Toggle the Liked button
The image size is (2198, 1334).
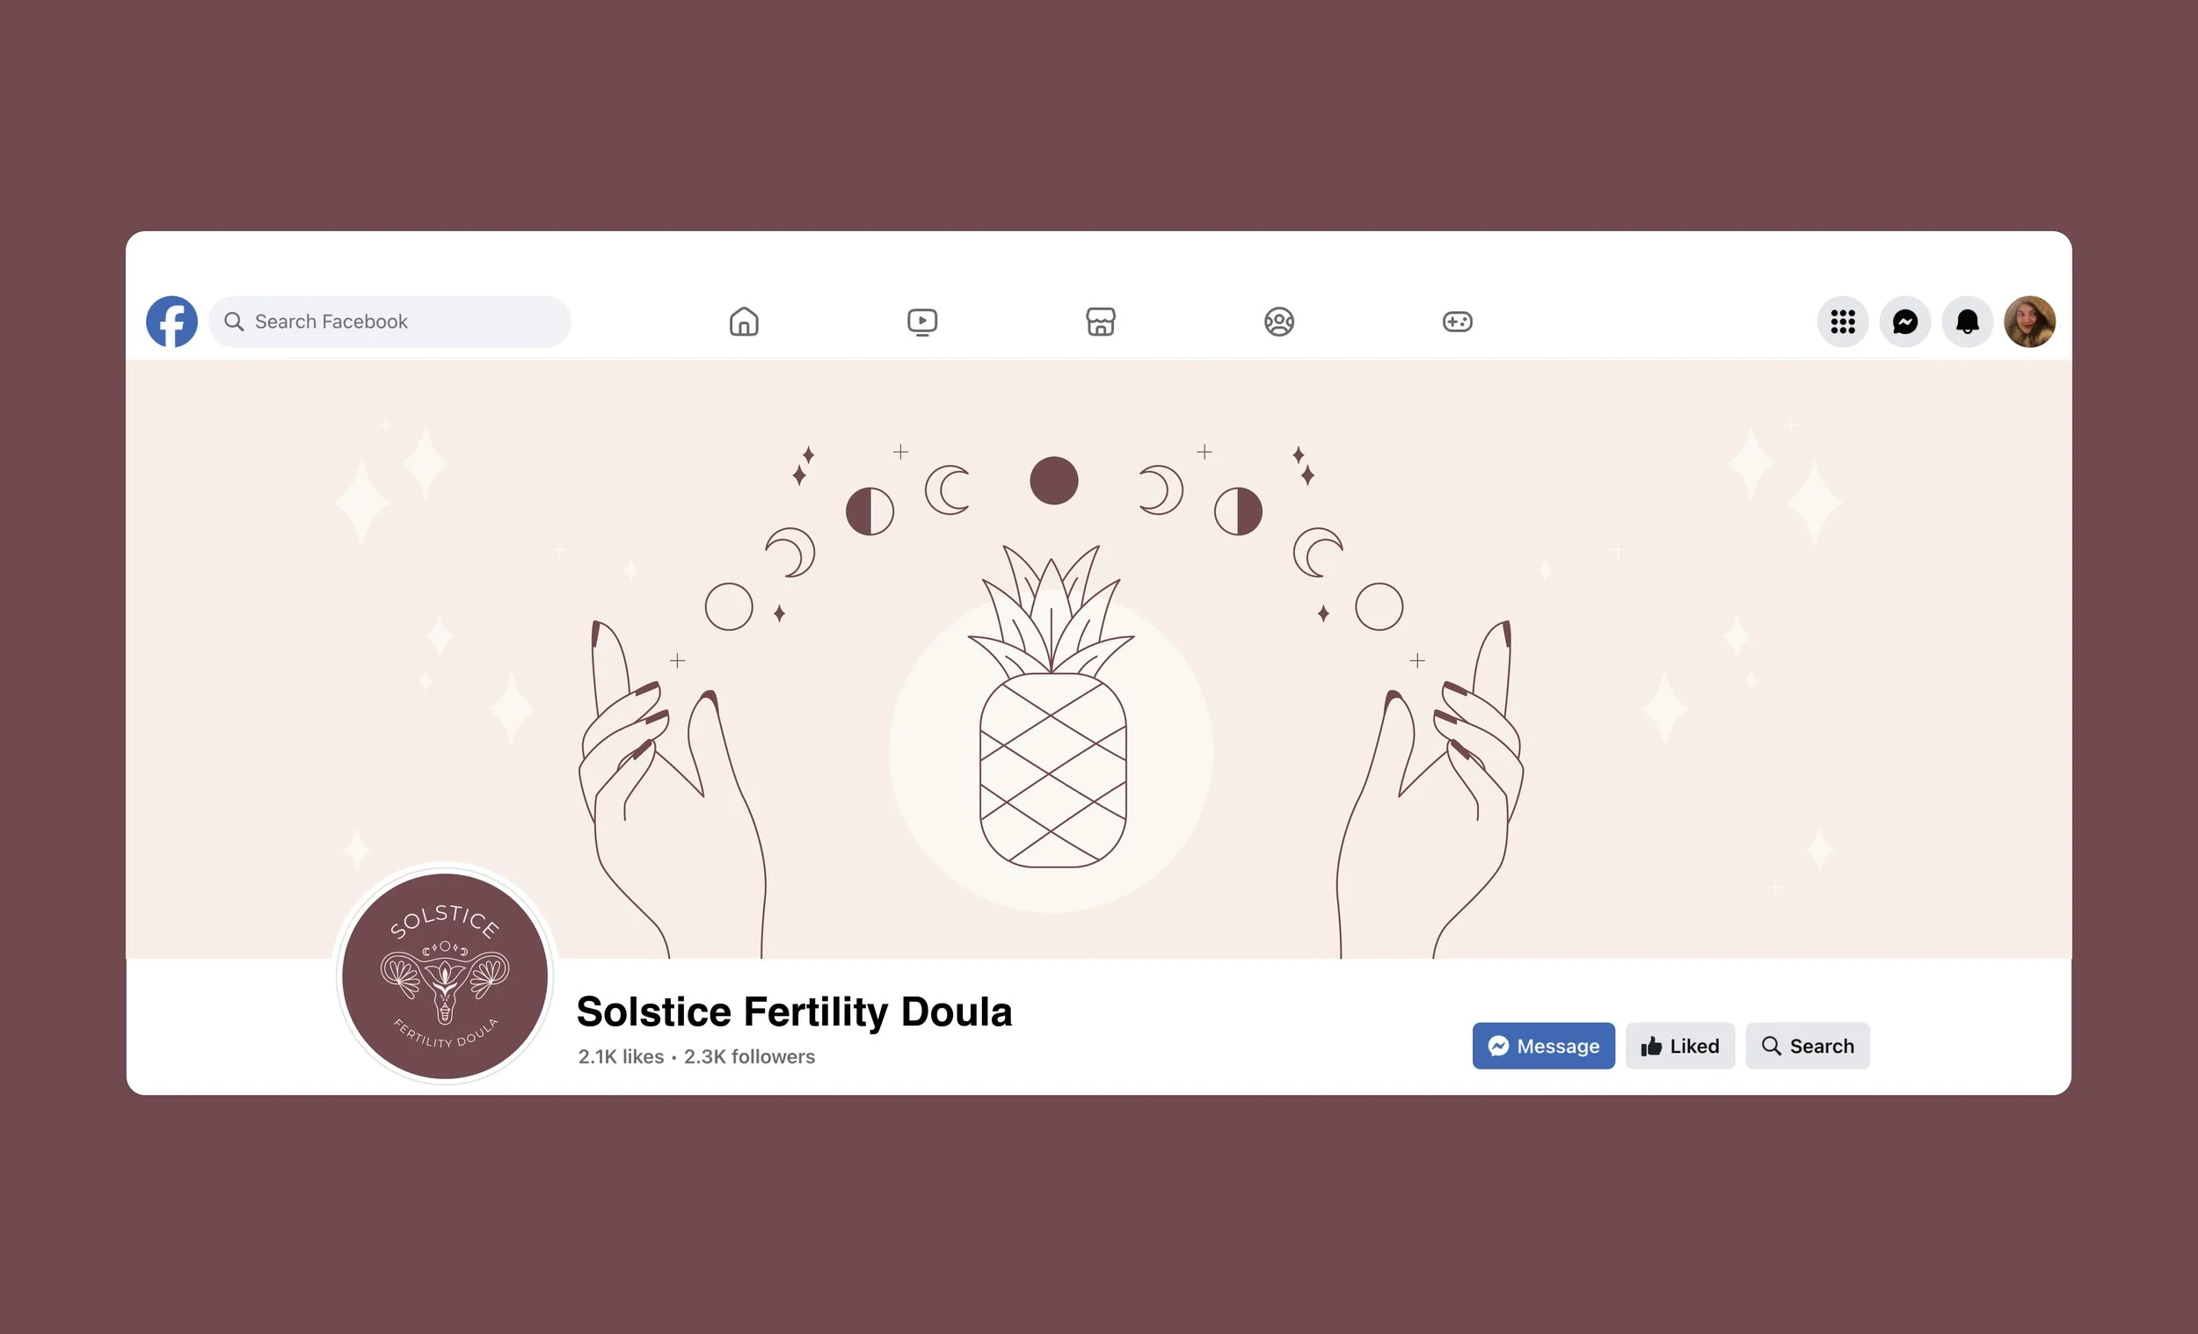[1680, 1046]
